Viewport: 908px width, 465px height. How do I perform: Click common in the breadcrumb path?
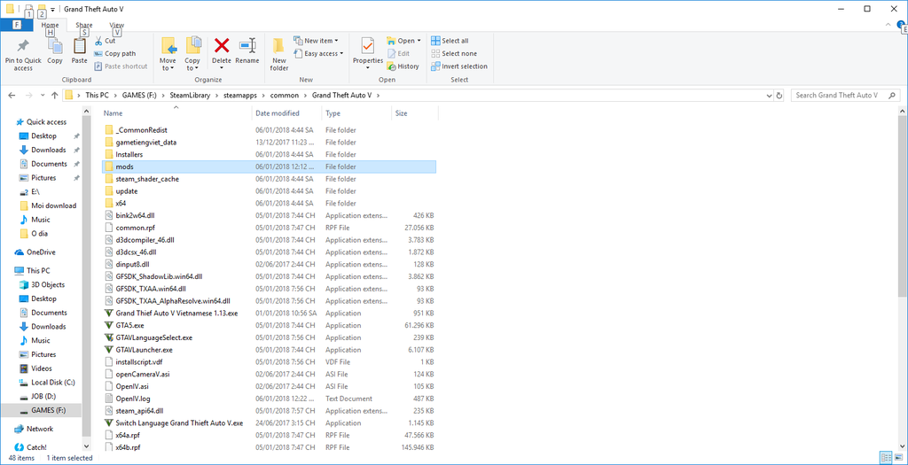tap(285, 96)
